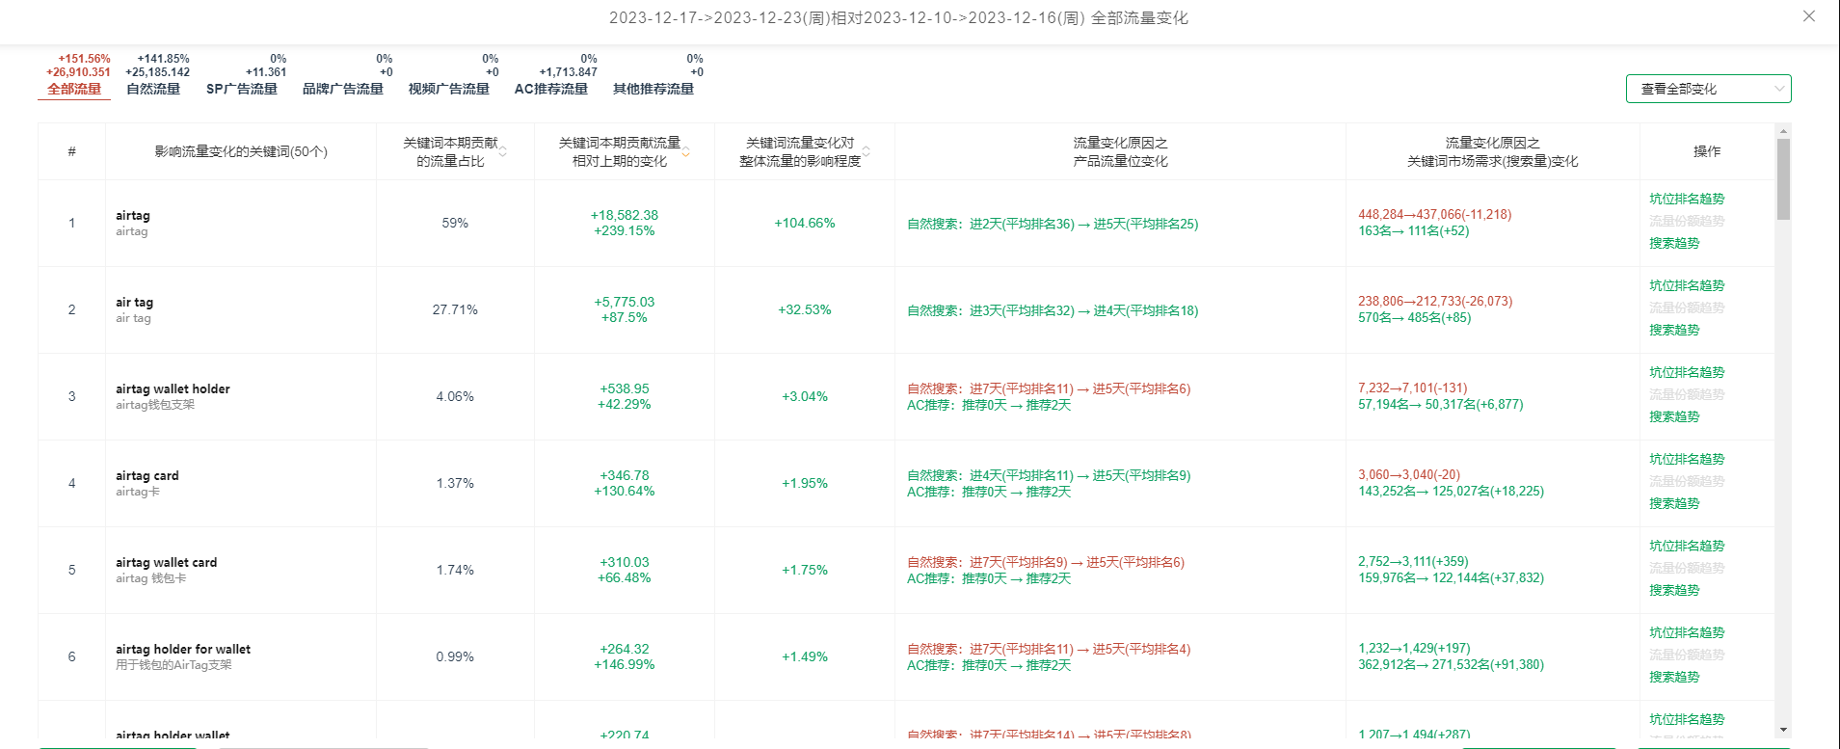The image size is (1840, 749).
Task: Switch to 视频广告流量 tab
Action: [449, 89]
